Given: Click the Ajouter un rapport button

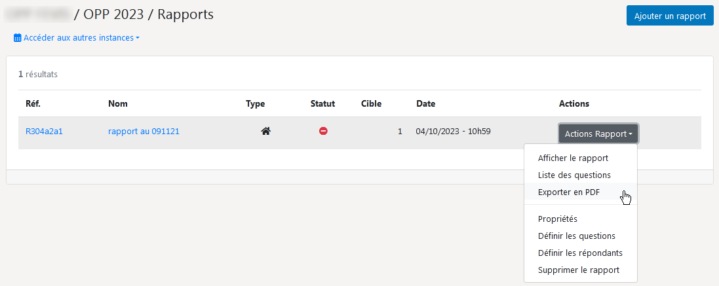Looking at the screenshot, I should point(670,16).
